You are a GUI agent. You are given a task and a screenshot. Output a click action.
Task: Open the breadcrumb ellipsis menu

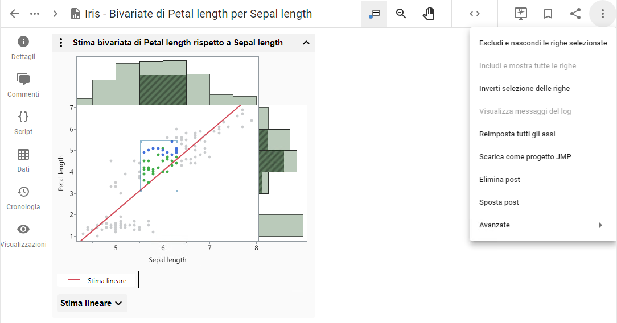click(x=35, y=14)
